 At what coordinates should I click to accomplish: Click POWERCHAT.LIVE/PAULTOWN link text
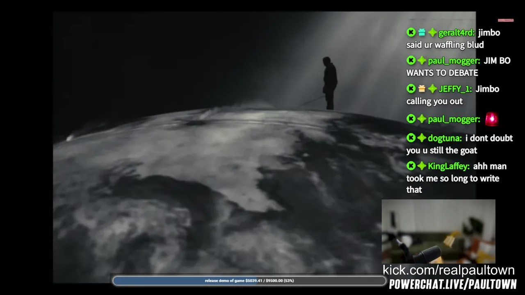[x=453, y=284]
